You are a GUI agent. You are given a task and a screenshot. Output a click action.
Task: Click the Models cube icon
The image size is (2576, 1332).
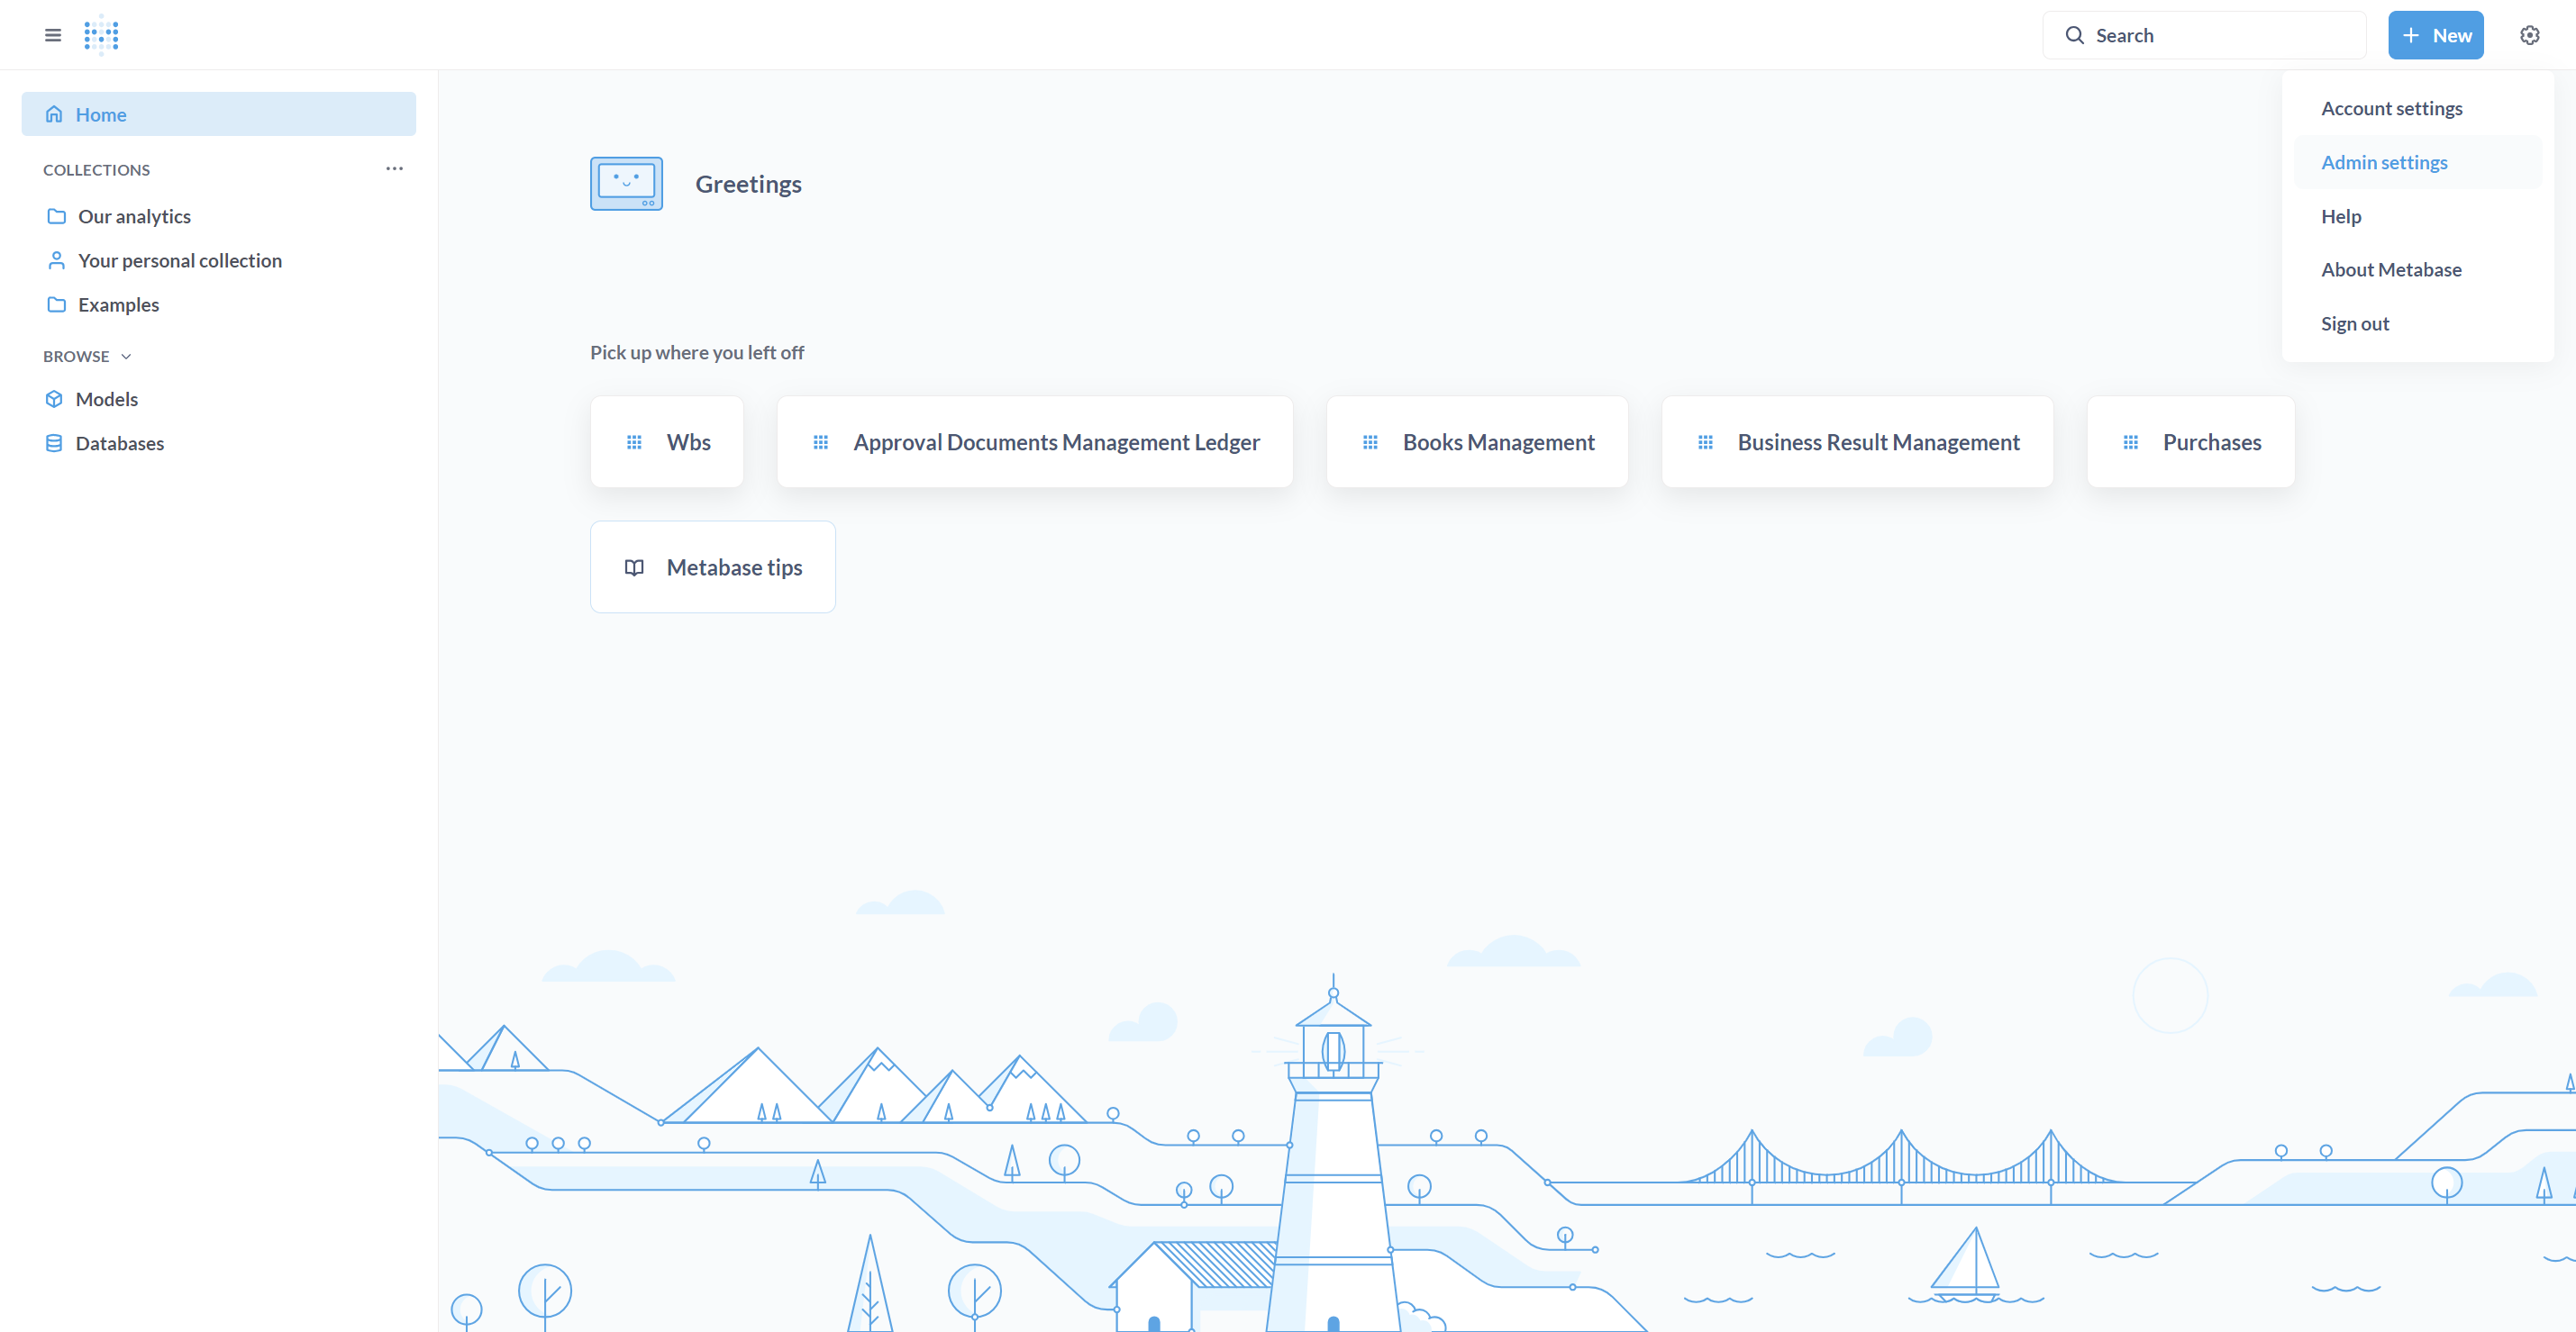pos(54,399)
